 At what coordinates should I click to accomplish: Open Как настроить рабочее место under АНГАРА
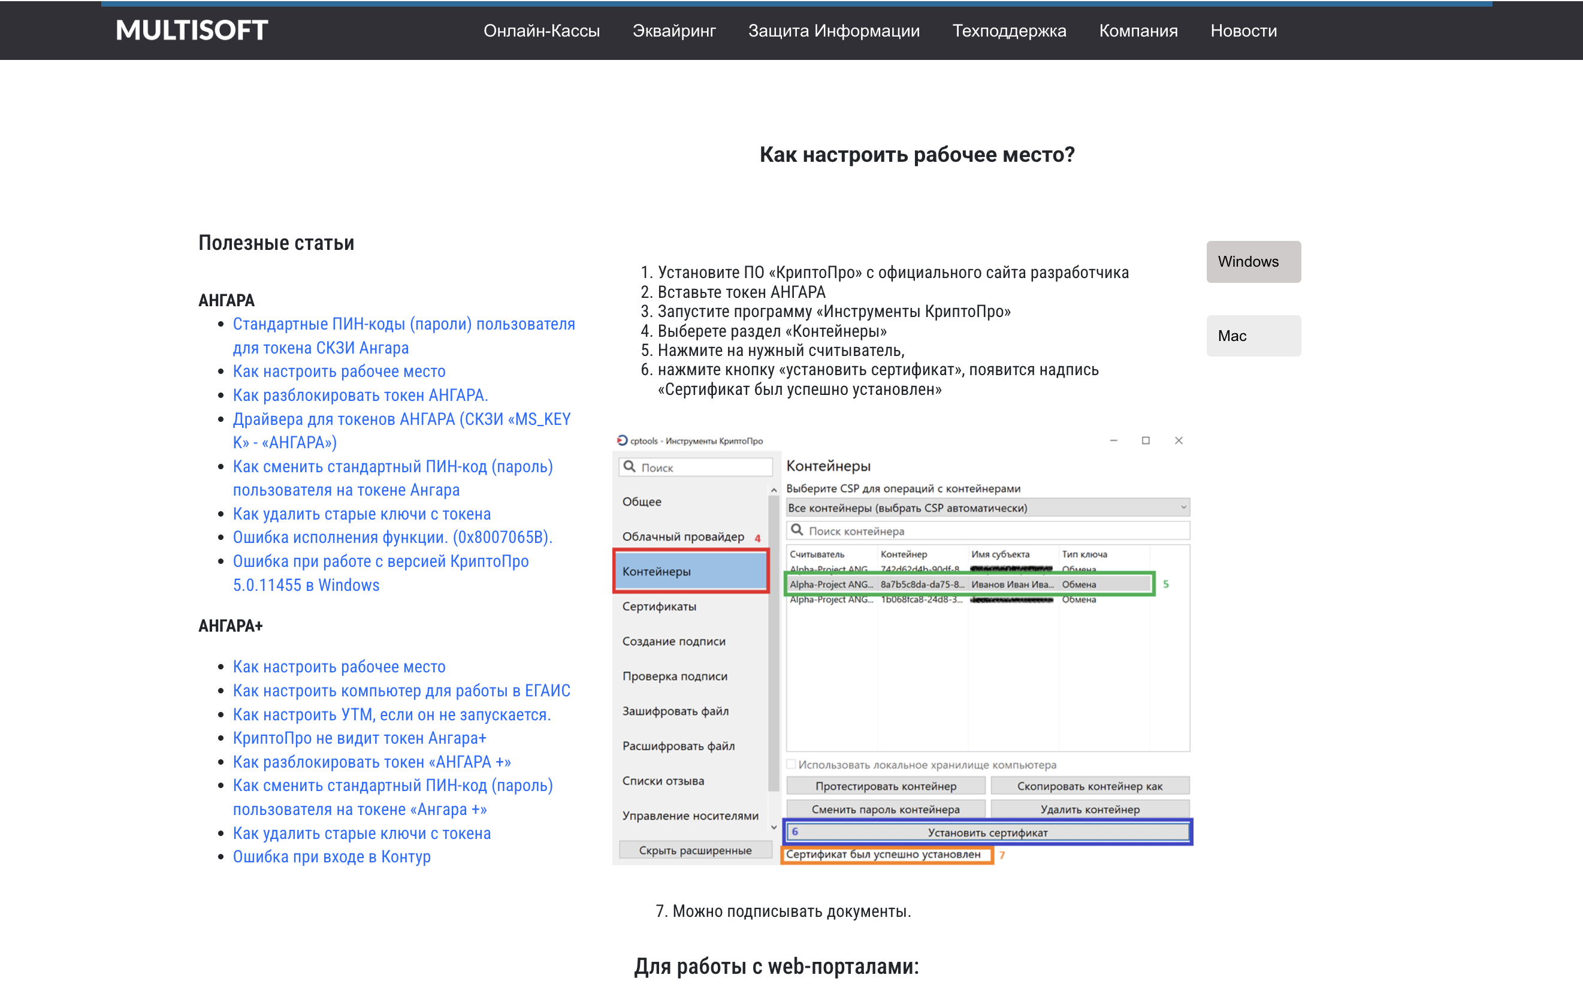click(x=339, y=372)
